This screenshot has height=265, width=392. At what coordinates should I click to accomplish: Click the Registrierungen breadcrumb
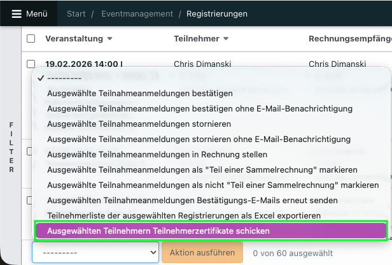[217, 14]
